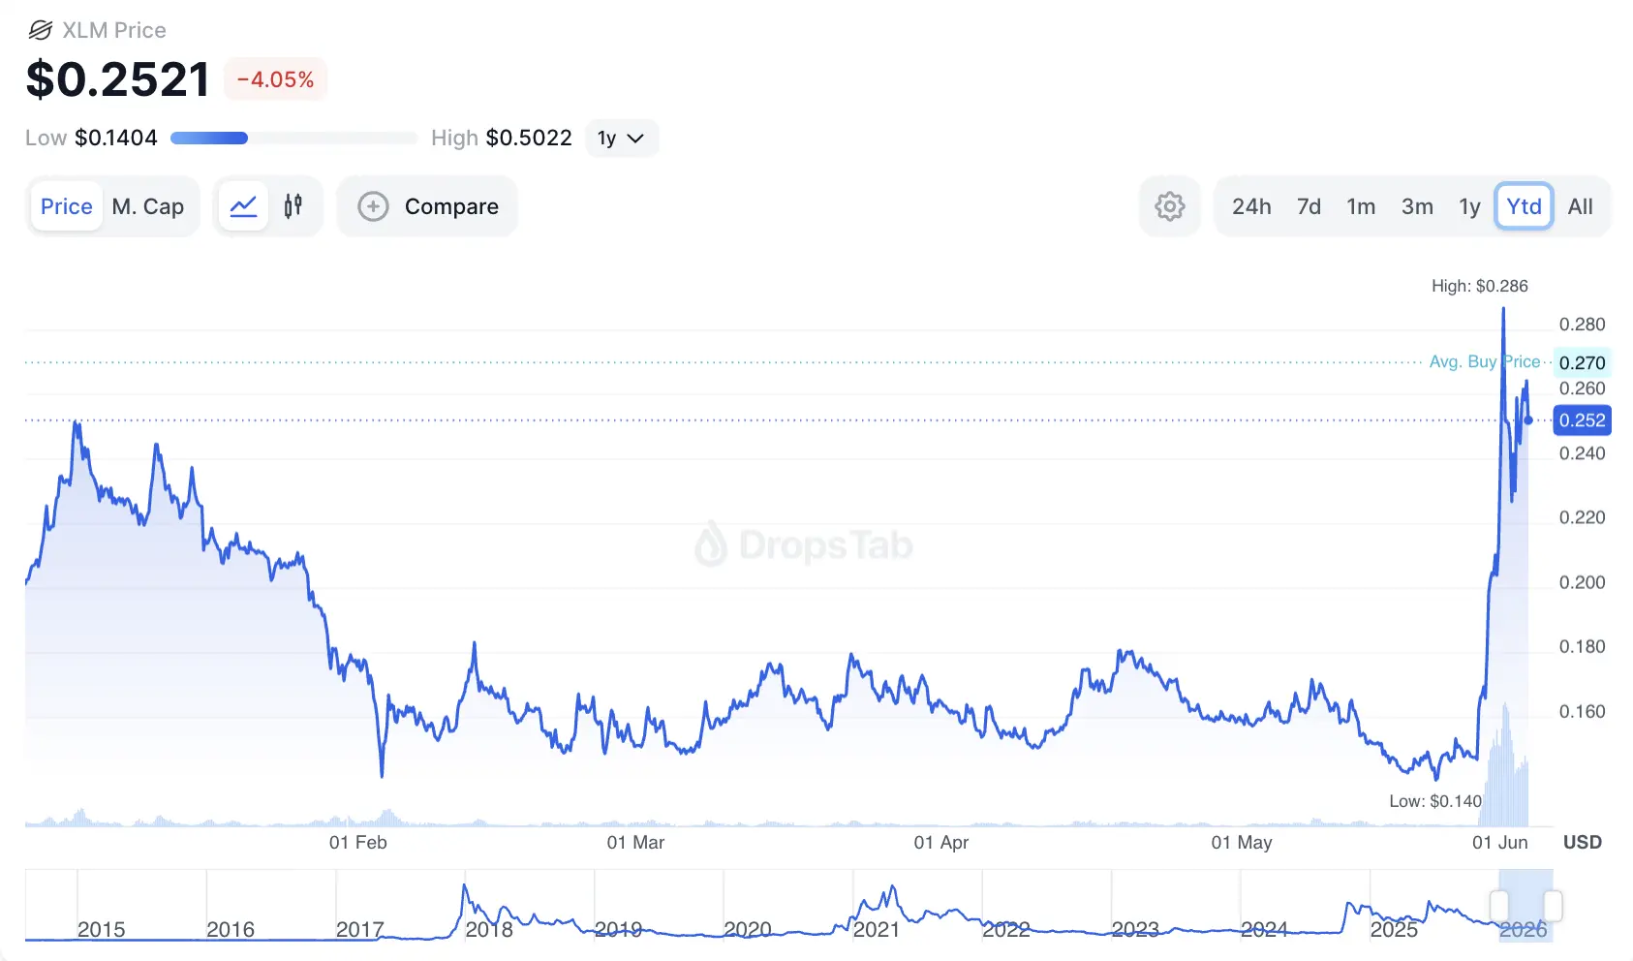1633x961 pixels.
Task: Click the Ytd timeframe button
Action: 1524,206
